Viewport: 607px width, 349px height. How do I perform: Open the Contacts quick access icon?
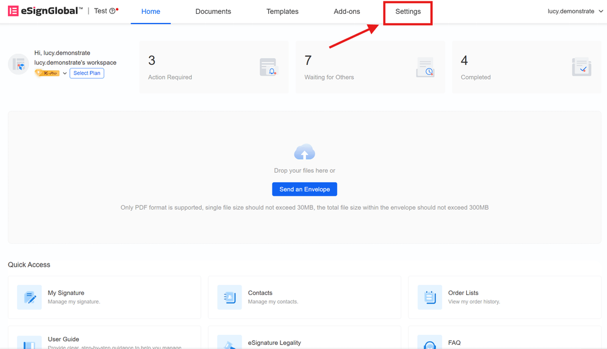point(229,297)
